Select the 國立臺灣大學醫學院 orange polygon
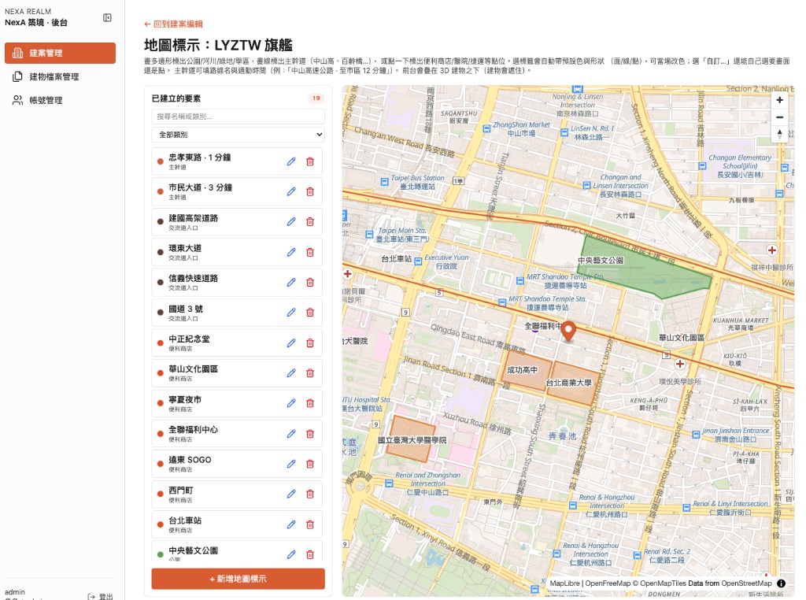806x600 pixels. pyautogui.click(x=411, y=439)
